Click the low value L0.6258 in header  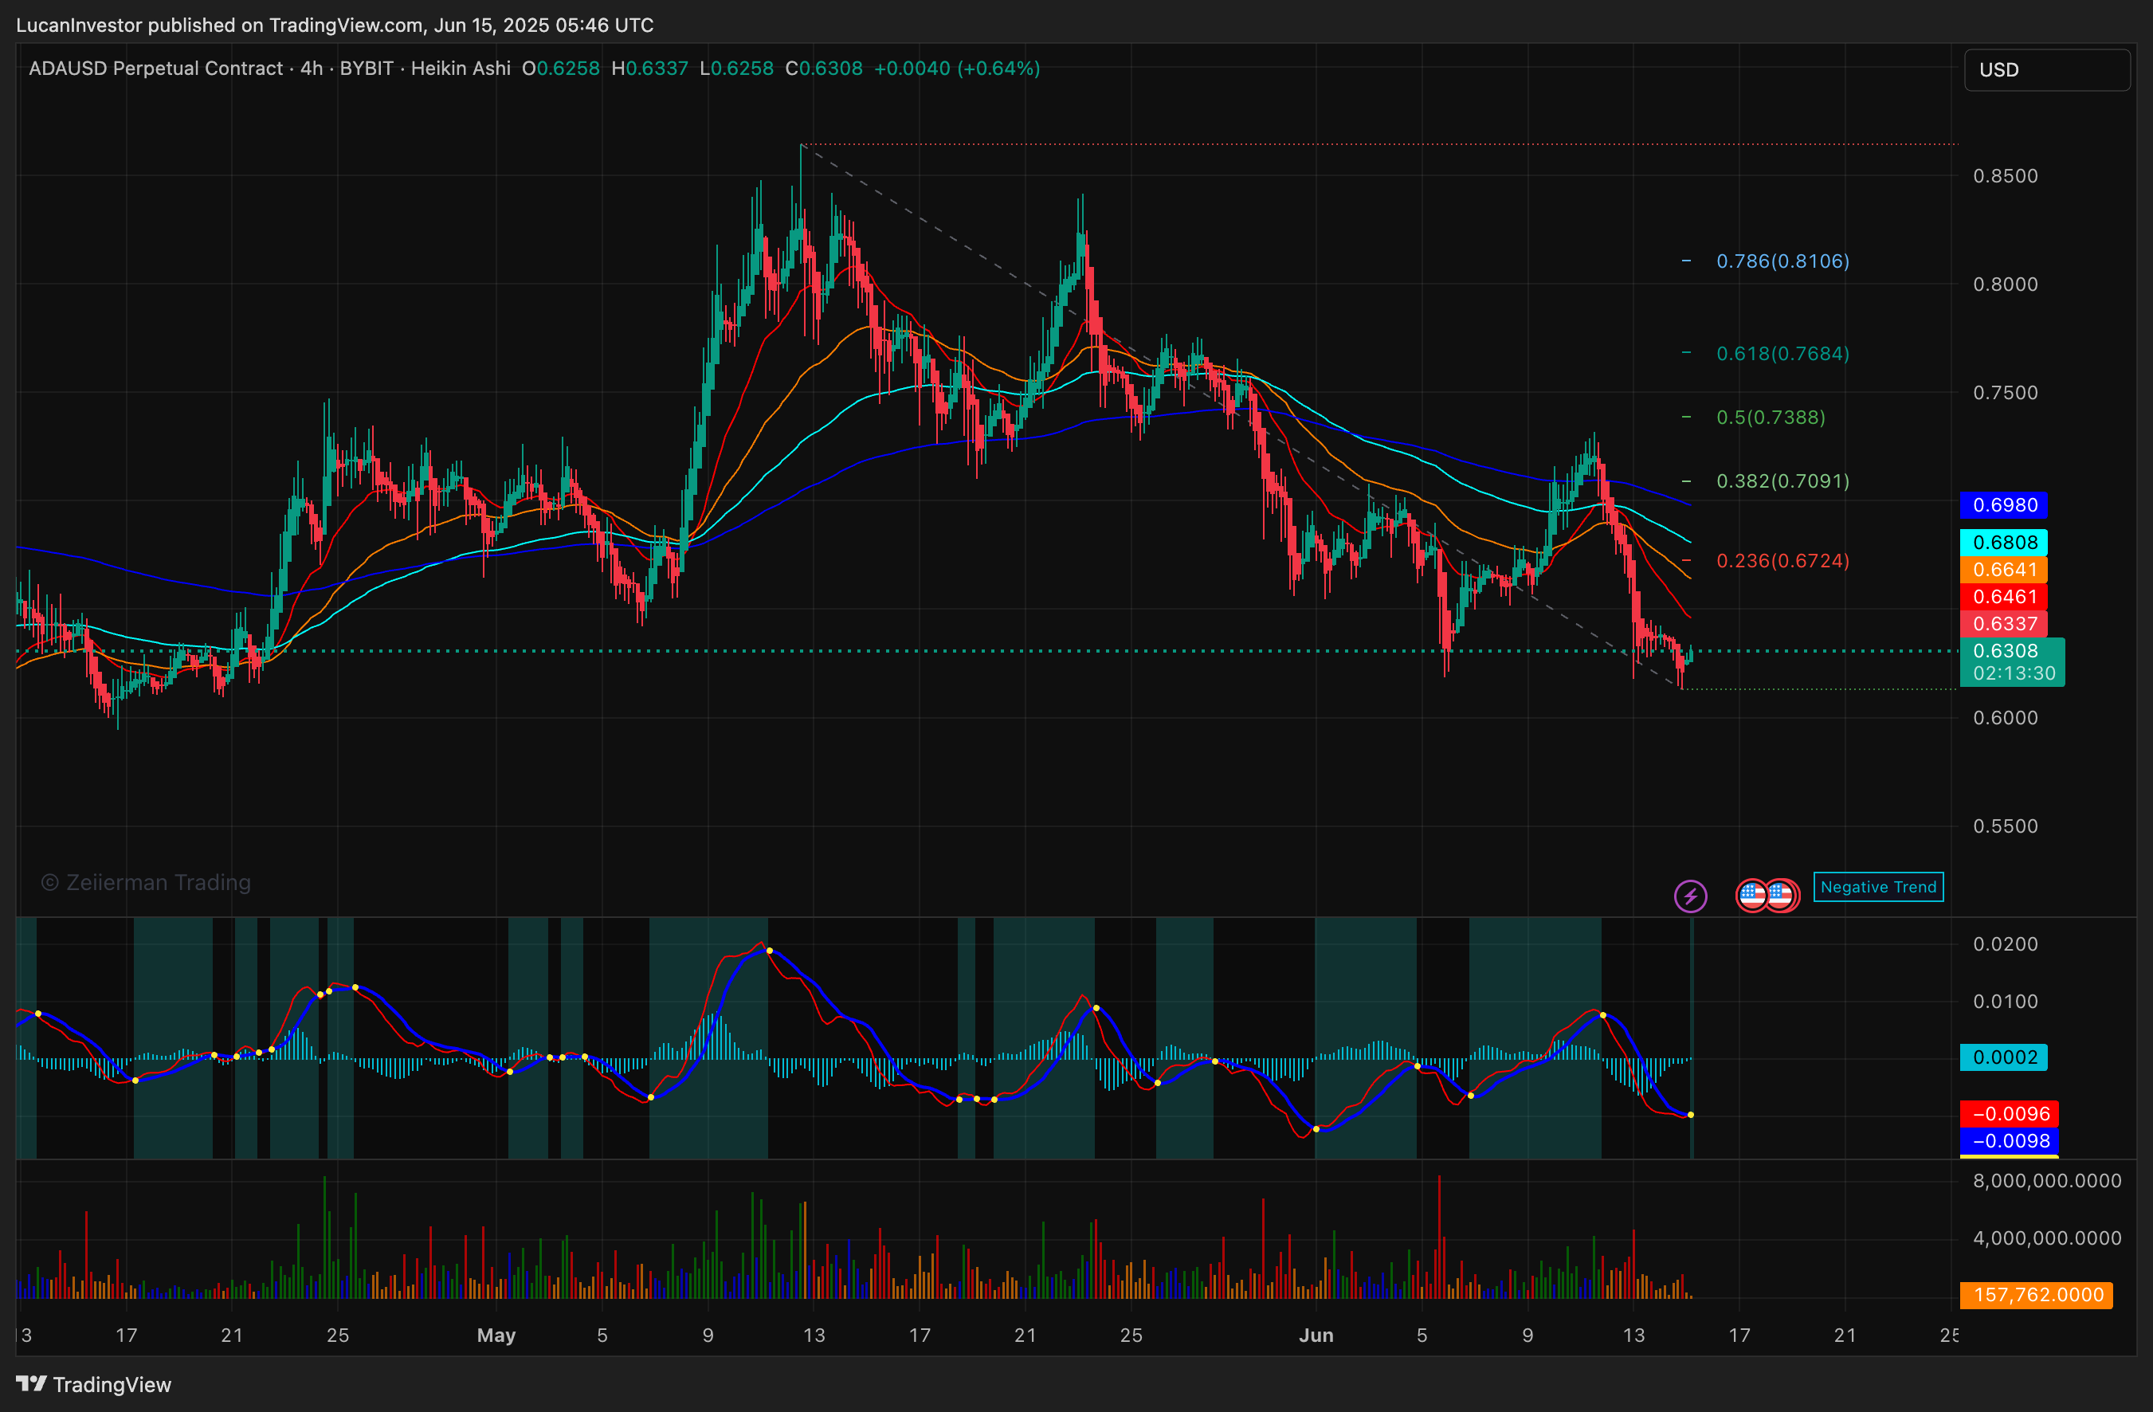point(736,69)
